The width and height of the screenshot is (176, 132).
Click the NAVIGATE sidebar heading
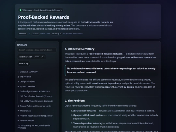(x=22, y=45)
